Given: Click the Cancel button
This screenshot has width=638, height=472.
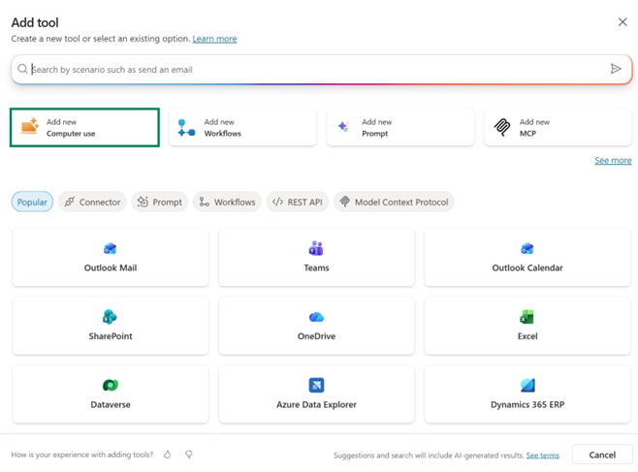Looking at the screenshot, I should point(602,455).
